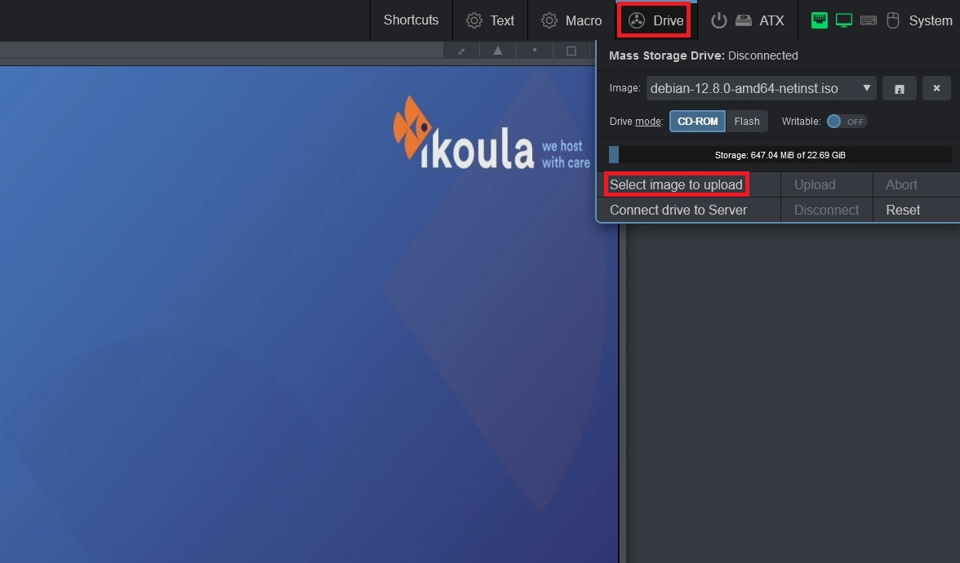Click the "Mass Storage Drive: Disconnected" status text
Viewport: 960px width, 563px height.
[704, 55]
